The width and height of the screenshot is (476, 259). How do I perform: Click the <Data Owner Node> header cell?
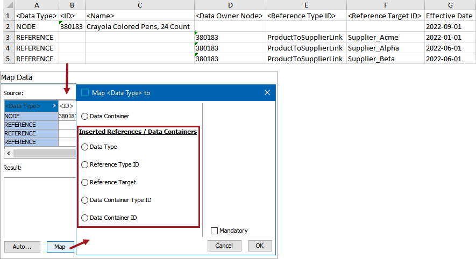(x=230, y=16)
